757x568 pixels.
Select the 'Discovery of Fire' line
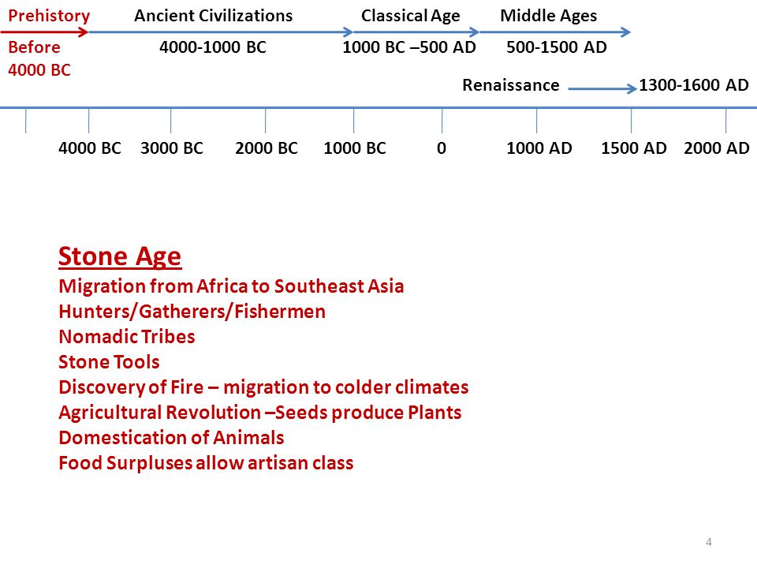click(263, 387)
